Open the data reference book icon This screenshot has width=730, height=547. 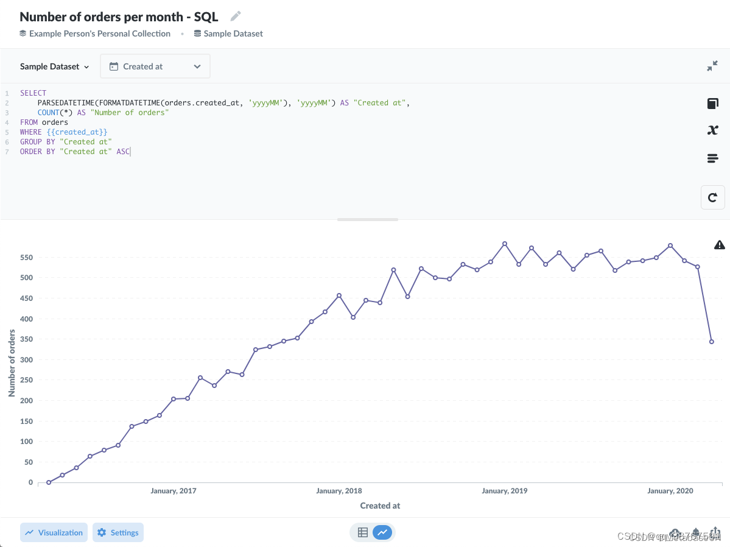tap(712, 104)
